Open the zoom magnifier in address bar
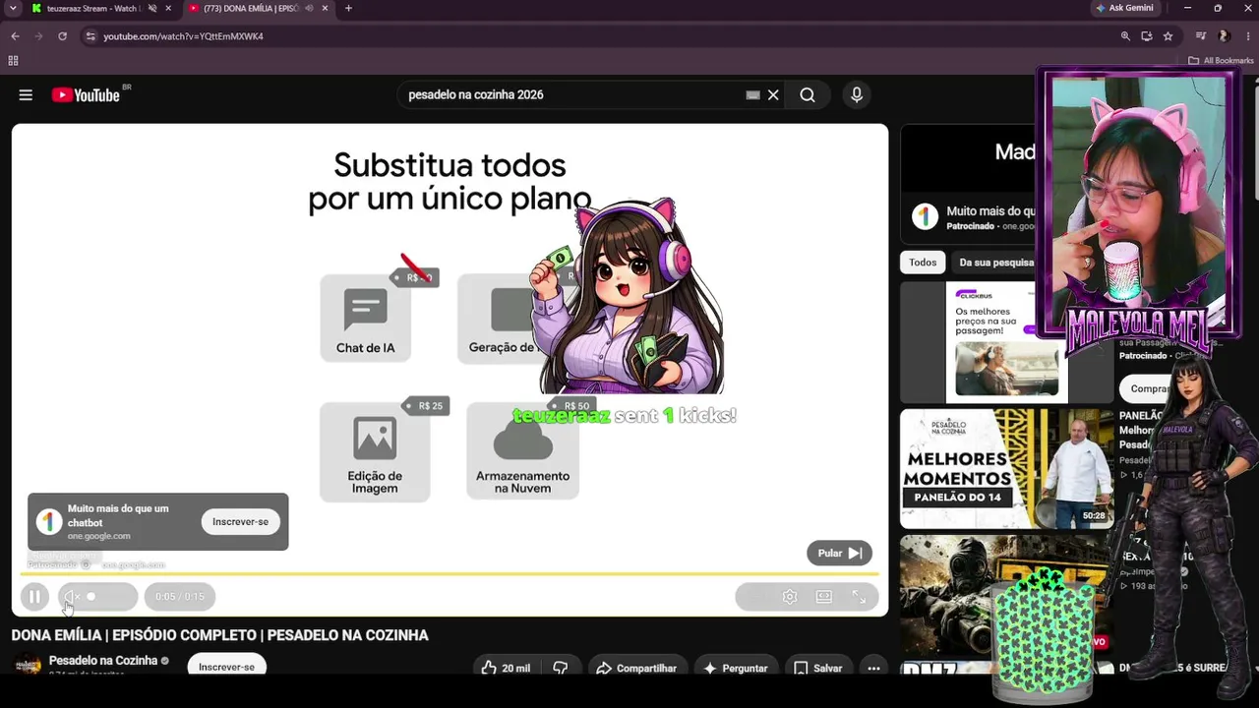This screenshot has width=1259, height=708. coord(1125,36)
